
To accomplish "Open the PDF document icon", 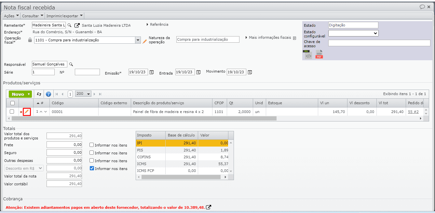I will [319, 55].
